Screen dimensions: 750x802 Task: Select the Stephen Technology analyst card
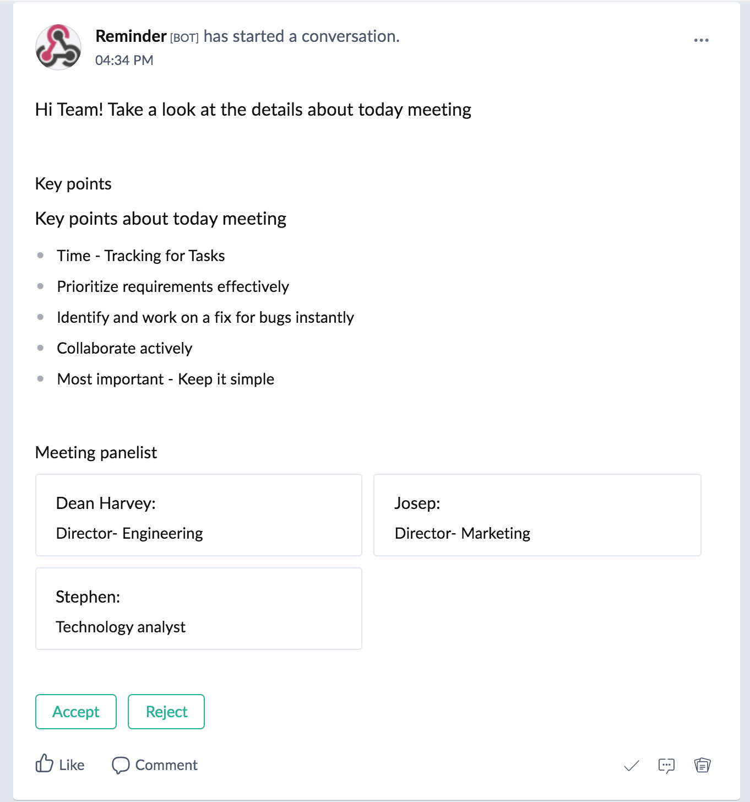198,609
